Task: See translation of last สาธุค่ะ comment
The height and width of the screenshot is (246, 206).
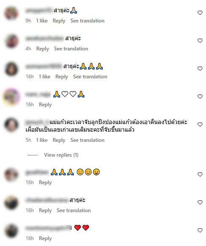Action: click(74, 210)
